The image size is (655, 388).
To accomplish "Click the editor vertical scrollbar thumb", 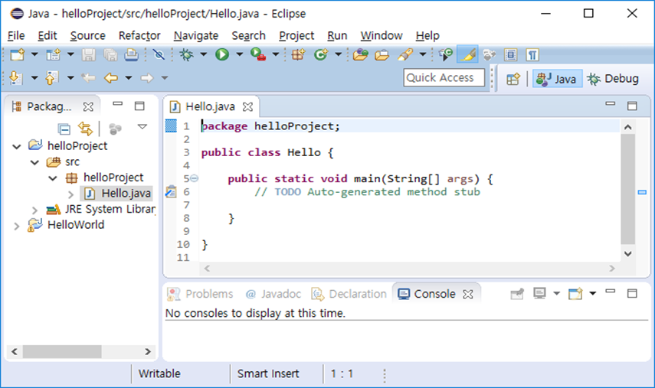I will point(628,189).
